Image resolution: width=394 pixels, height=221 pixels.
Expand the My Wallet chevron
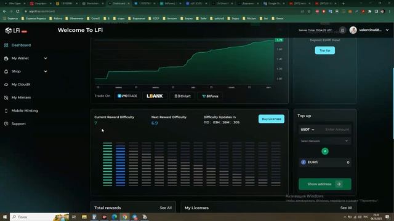pyautogui.click(x=46, y=58)
